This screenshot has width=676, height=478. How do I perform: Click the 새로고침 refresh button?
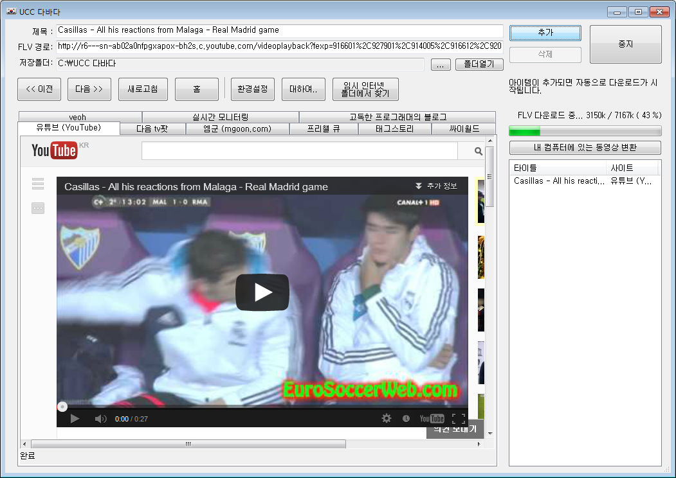143,89
